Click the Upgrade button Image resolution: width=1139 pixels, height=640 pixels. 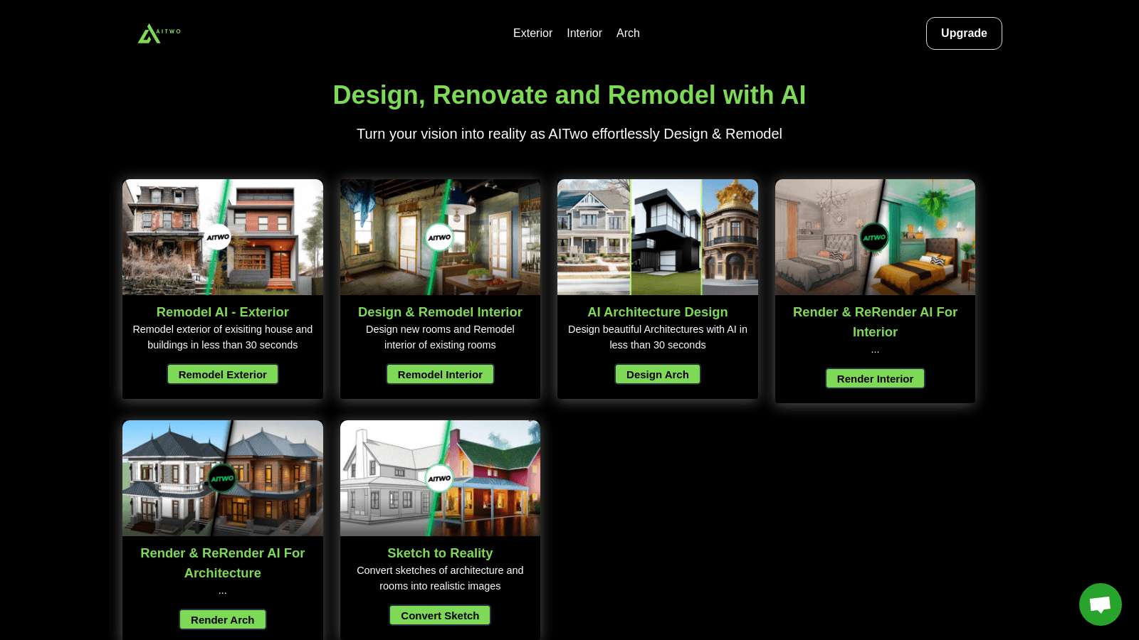click(x=964, y=33)
